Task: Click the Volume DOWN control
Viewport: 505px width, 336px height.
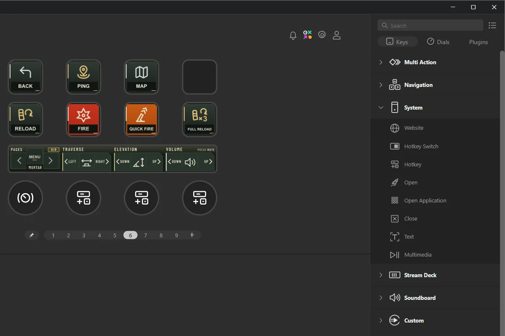Action: pos(175,162)
